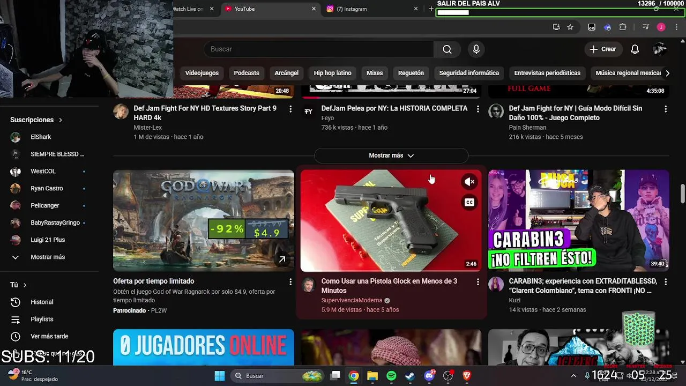Open YouTube notifications bell
The width and height of the screenshot is (686, 386).
[x=635, y=49]
